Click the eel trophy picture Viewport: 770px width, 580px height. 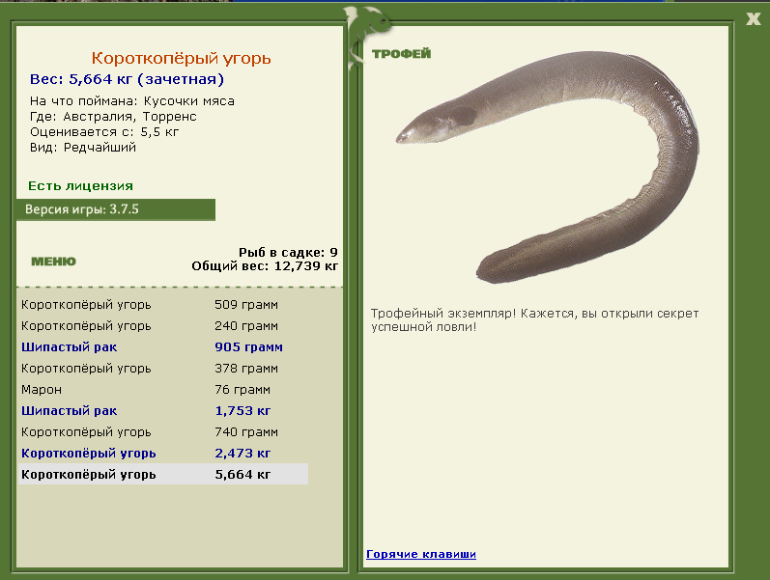[548, 167]
